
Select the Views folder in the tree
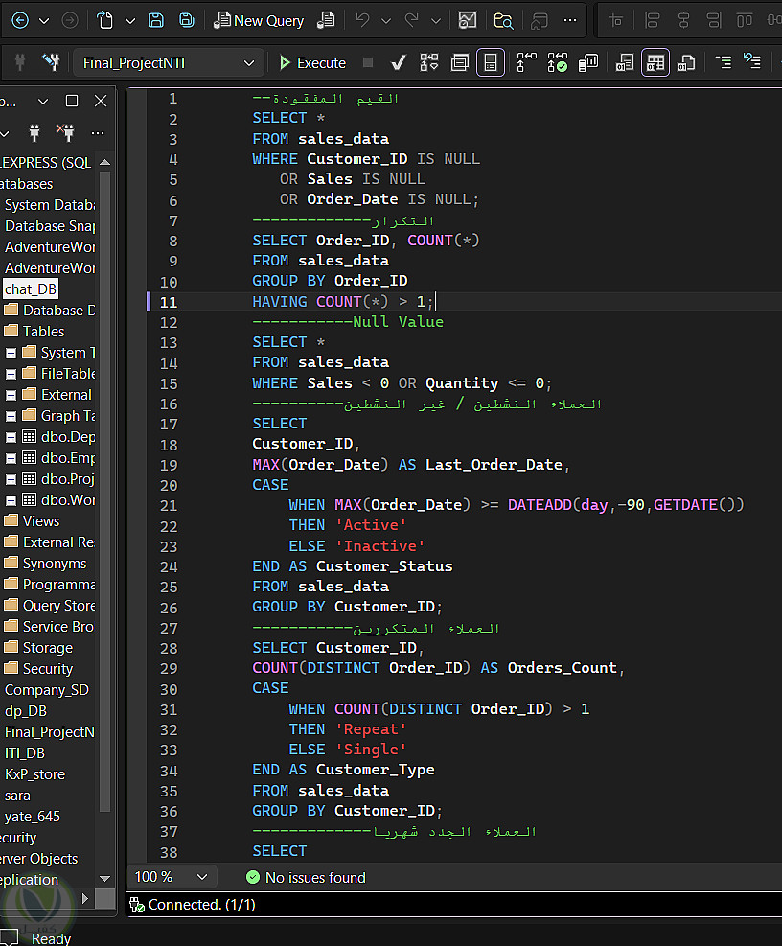41,521
